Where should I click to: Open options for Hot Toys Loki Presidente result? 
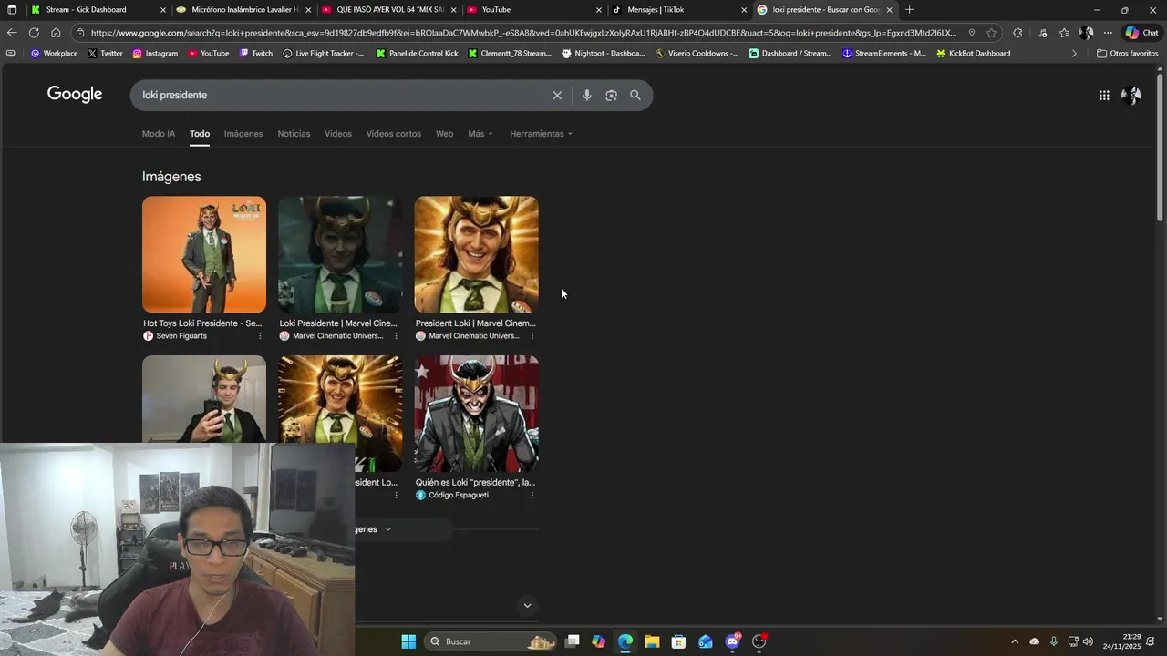260,336
